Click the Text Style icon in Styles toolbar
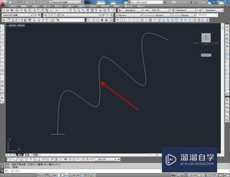 [x=120, y=10]
